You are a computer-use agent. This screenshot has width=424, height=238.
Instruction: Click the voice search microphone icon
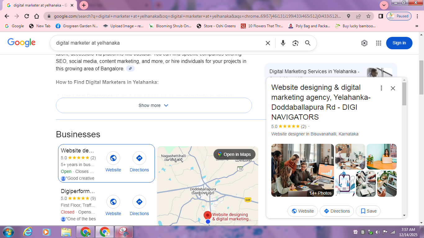click(x=283, y=43)
